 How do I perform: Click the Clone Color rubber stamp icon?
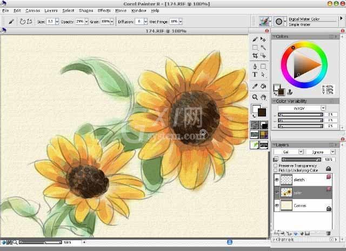pyautogui.click(x=290, y=92)
